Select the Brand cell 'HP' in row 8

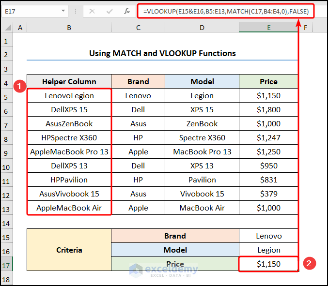click(138, 137)
